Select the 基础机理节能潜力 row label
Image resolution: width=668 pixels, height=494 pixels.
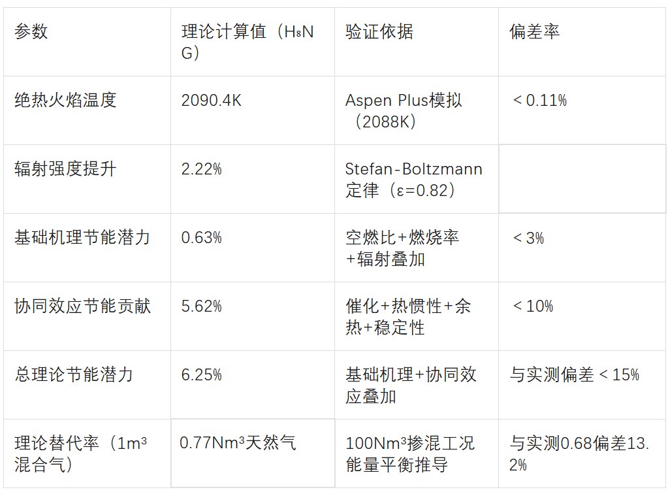tap(82, 237)
